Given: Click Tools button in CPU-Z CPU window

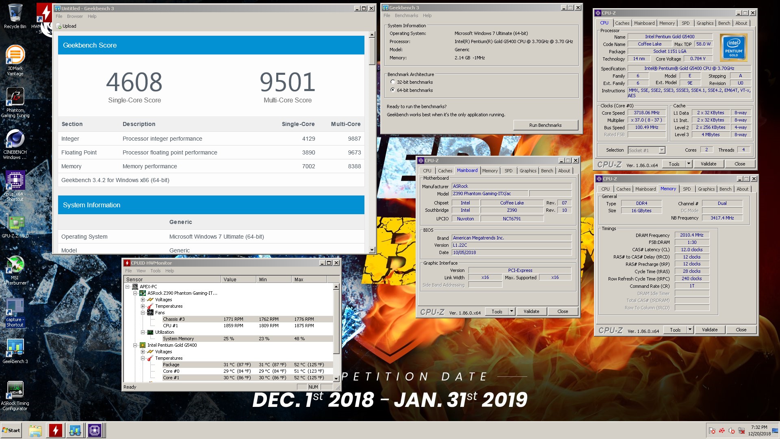Looking at the screenshot, I should tap(674, 164).
